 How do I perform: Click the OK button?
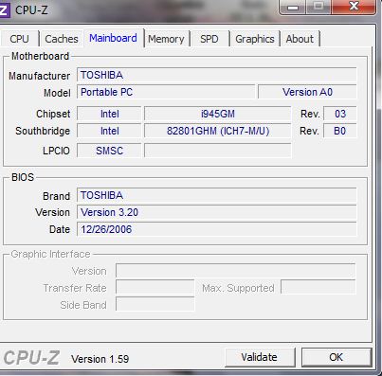[336, 357]
